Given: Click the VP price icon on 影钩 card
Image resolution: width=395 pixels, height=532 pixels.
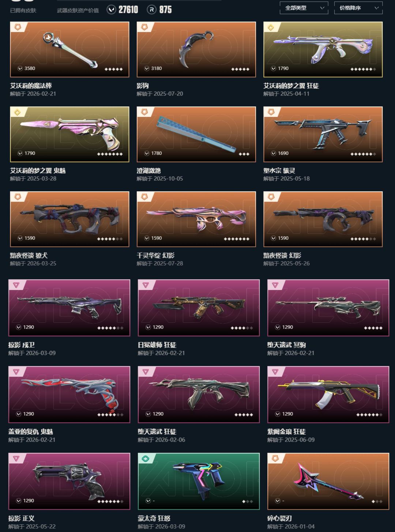Looking at the screenshot, I should tap(147, 68).
